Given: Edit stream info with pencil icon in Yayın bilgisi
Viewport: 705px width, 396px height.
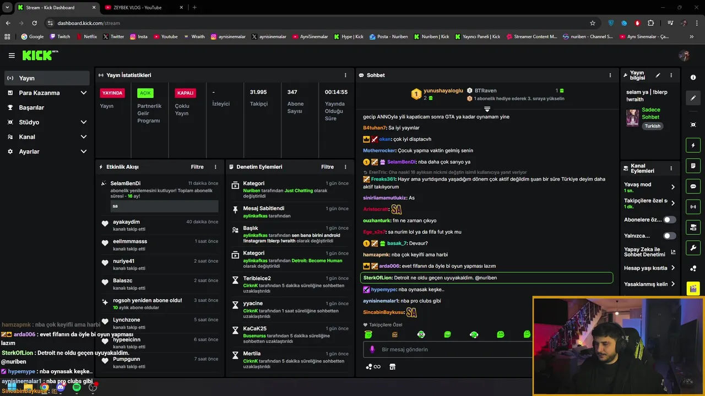Looking at the screenshot, I should (658, 75).
